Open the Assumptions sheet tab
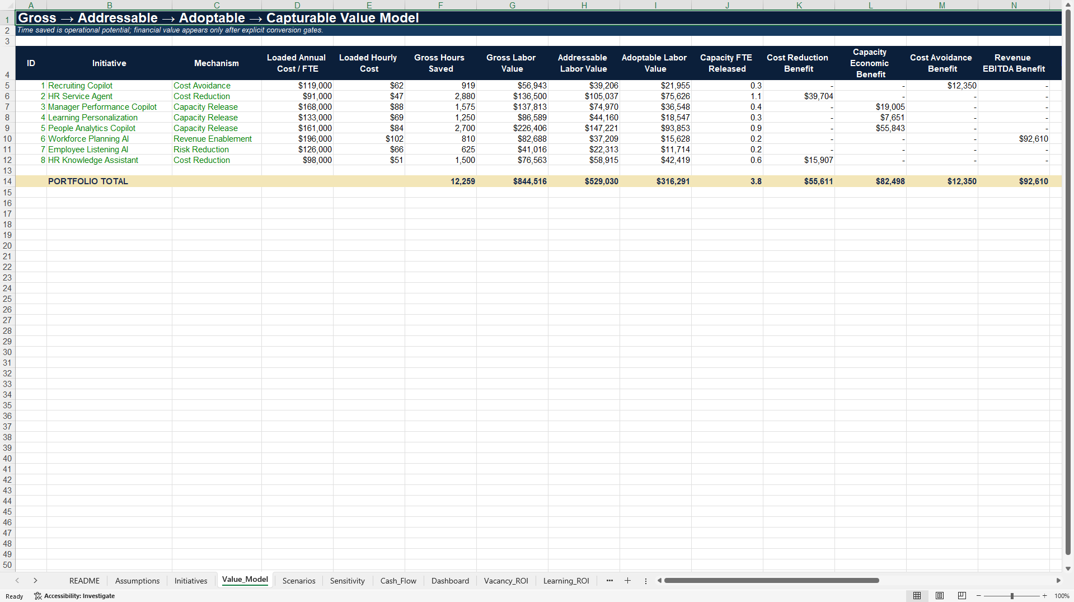1074x602 pixels. (137, 581)
